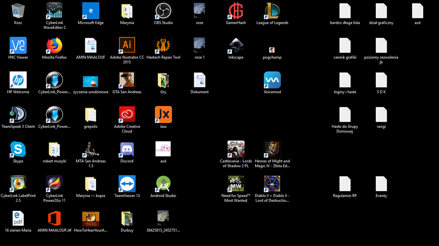Open TeamSpeak 3 Client
Image resolution: width=439 pixels, height=246 pixels.
click(18, 115)
